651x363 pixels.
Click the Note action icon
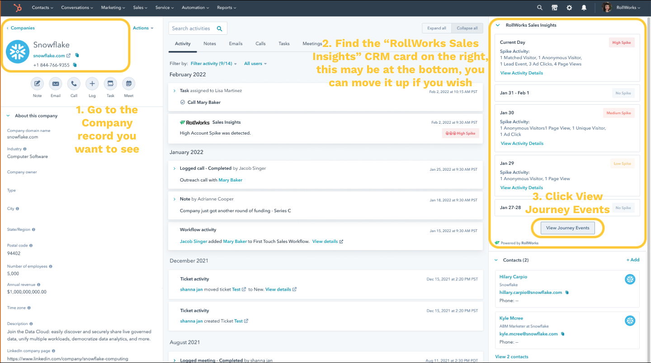pyautogui.click(x=37, y=84)
